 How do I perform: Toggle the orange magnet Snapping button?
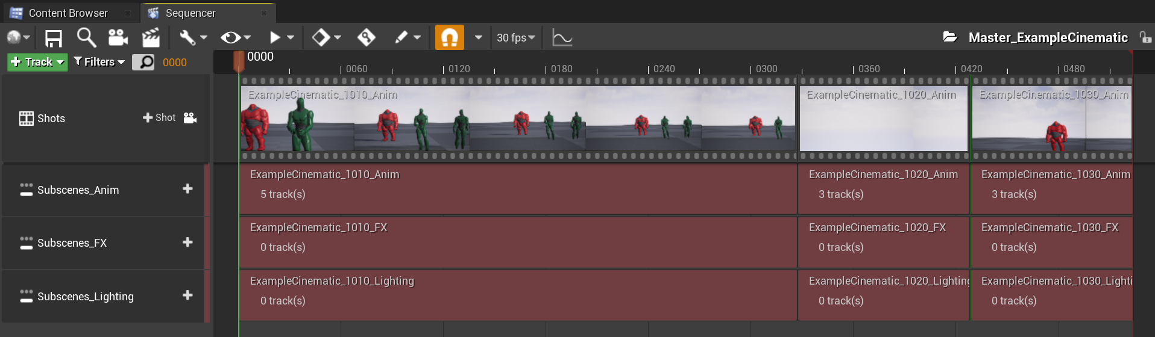tap(450, 37)
